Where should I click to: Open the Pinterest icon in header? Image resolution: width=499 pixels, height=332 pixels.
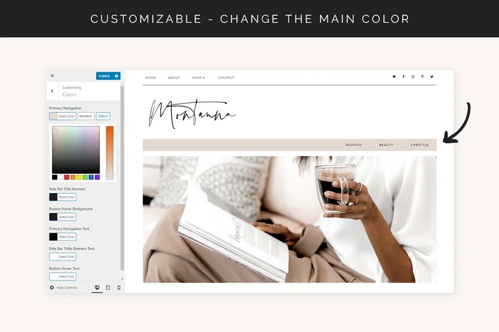coord(422,77)
